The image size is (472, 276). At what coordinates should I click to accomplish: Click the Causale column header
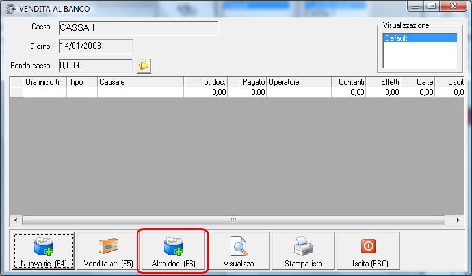tap(140, 82)
